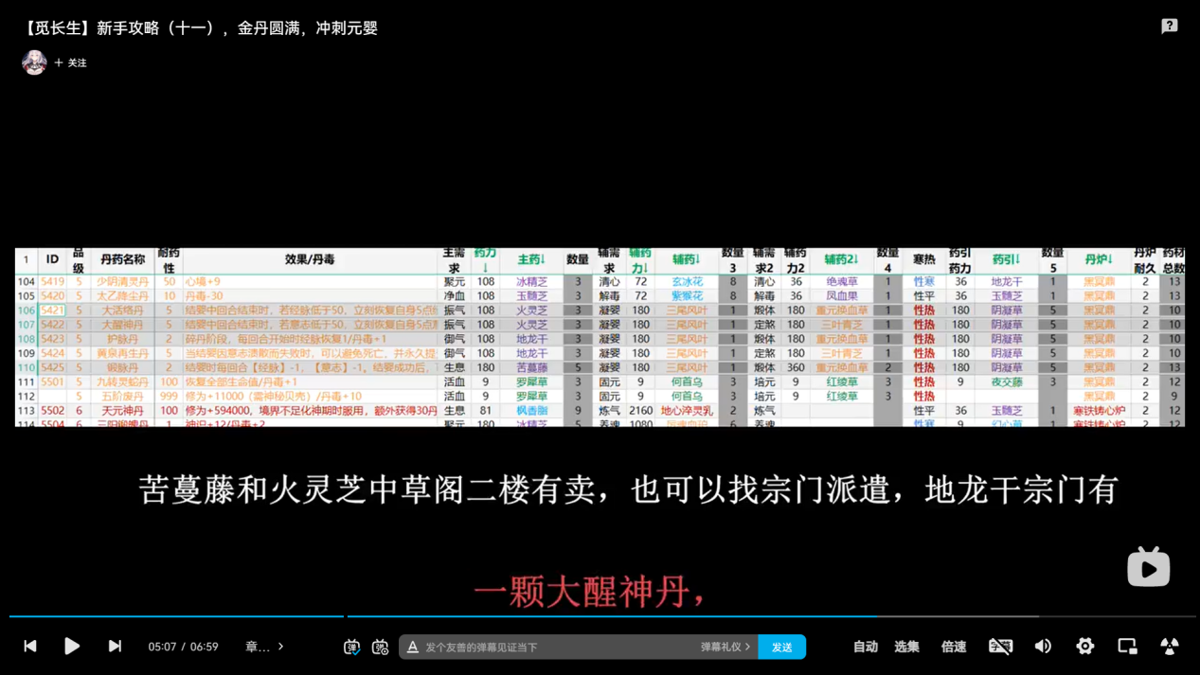1200x675 pixels.
Task: Follow uploader with 关注 button
Action: (70, 62)
